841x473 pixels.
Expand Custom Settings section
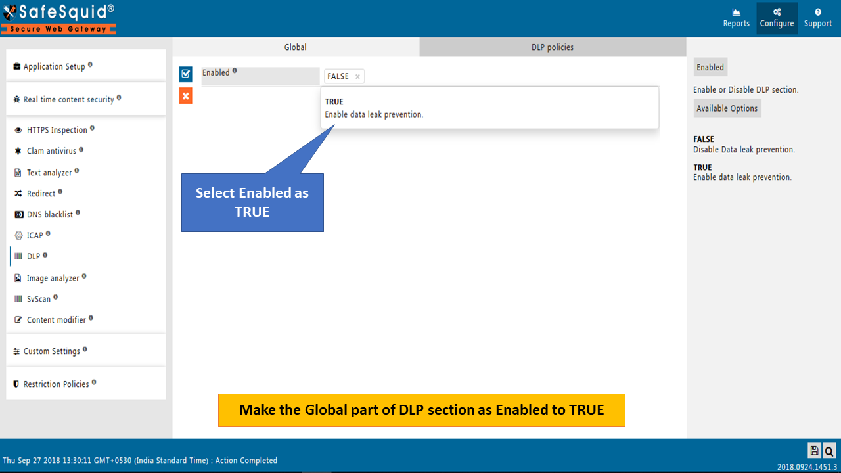(86, 351)
